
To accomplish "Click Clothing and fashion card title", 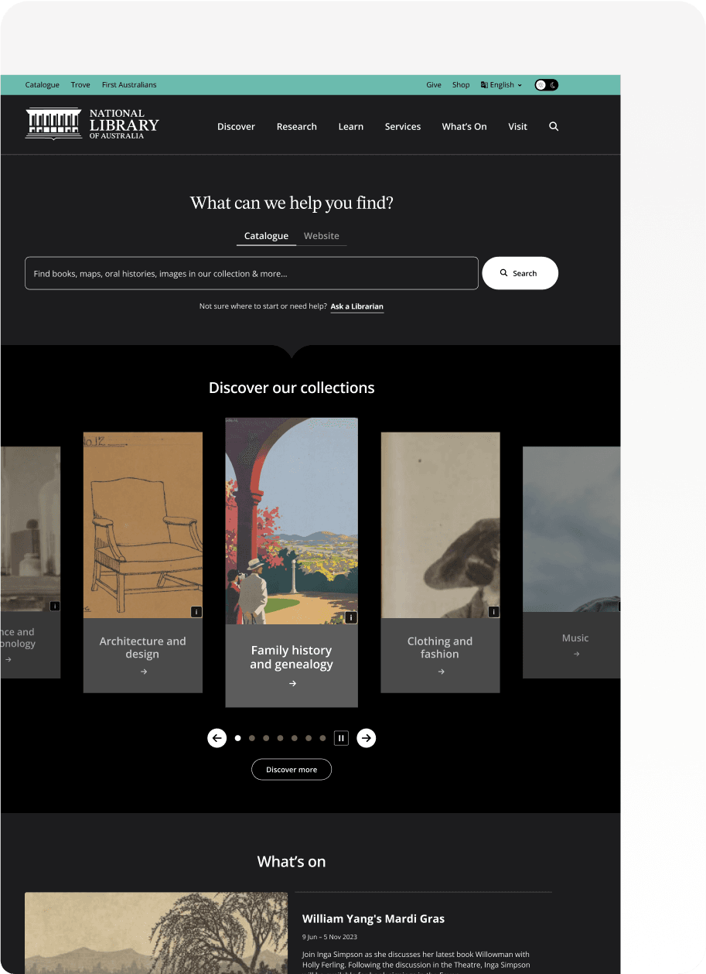I will 440,648.
